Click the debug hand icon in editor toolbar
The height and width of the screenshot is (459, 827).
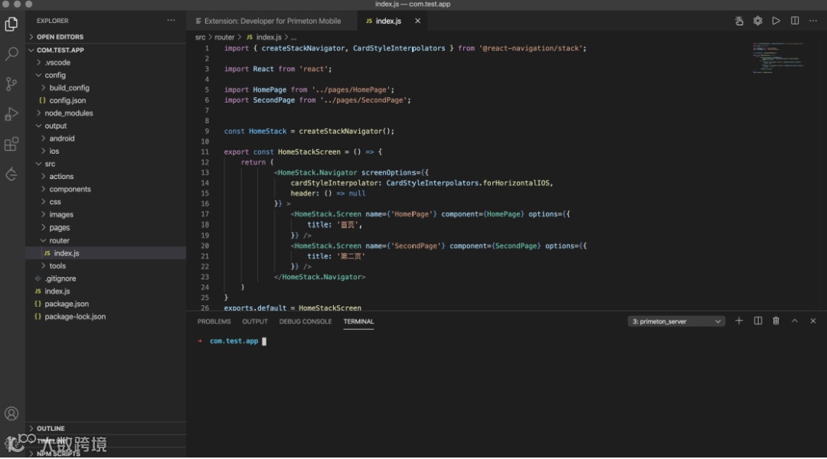[740, 21]
